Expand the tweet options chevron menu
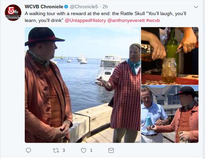The height and width of the screenshot is (159, 205). (196, 7)
